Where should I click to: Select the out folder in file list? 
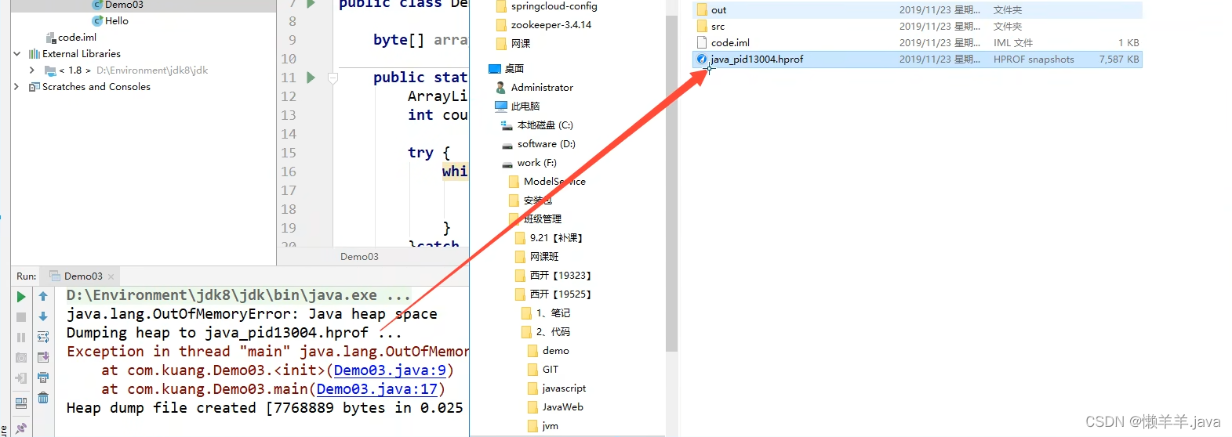click(918, 10)
